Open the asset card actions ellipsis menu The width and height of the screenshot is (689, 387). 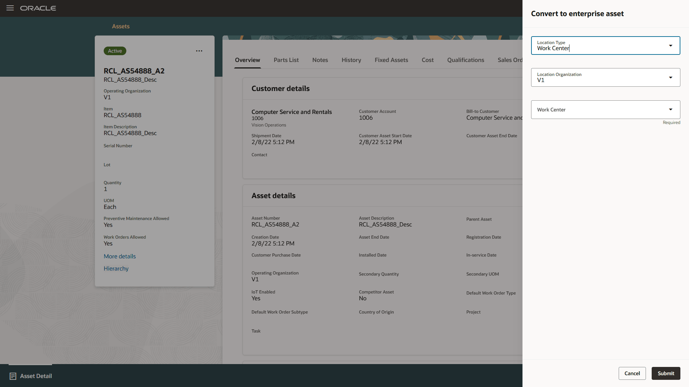(x=199, y=51)
